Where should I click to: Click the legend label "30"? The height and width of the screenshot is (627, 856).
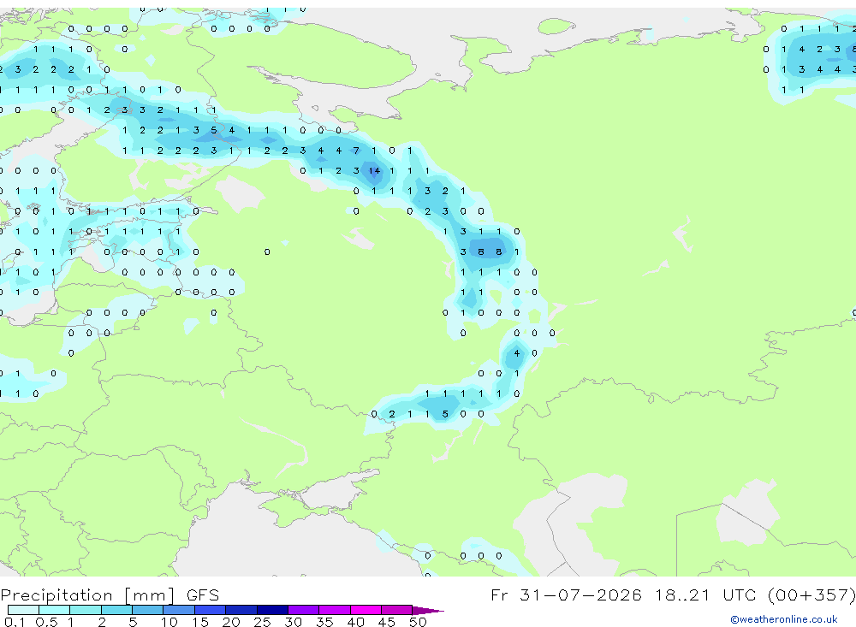[x=293, y=622]
